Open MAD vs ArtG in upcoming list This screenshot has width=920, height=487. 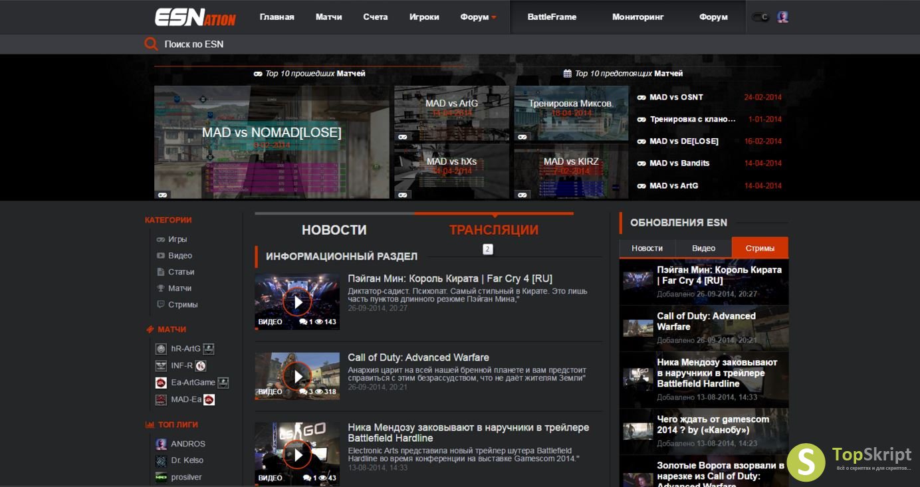[x=674, y=186]
